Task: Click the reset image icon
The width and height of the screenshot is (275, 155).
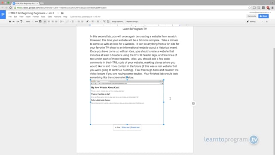Action: pos(108,22)
